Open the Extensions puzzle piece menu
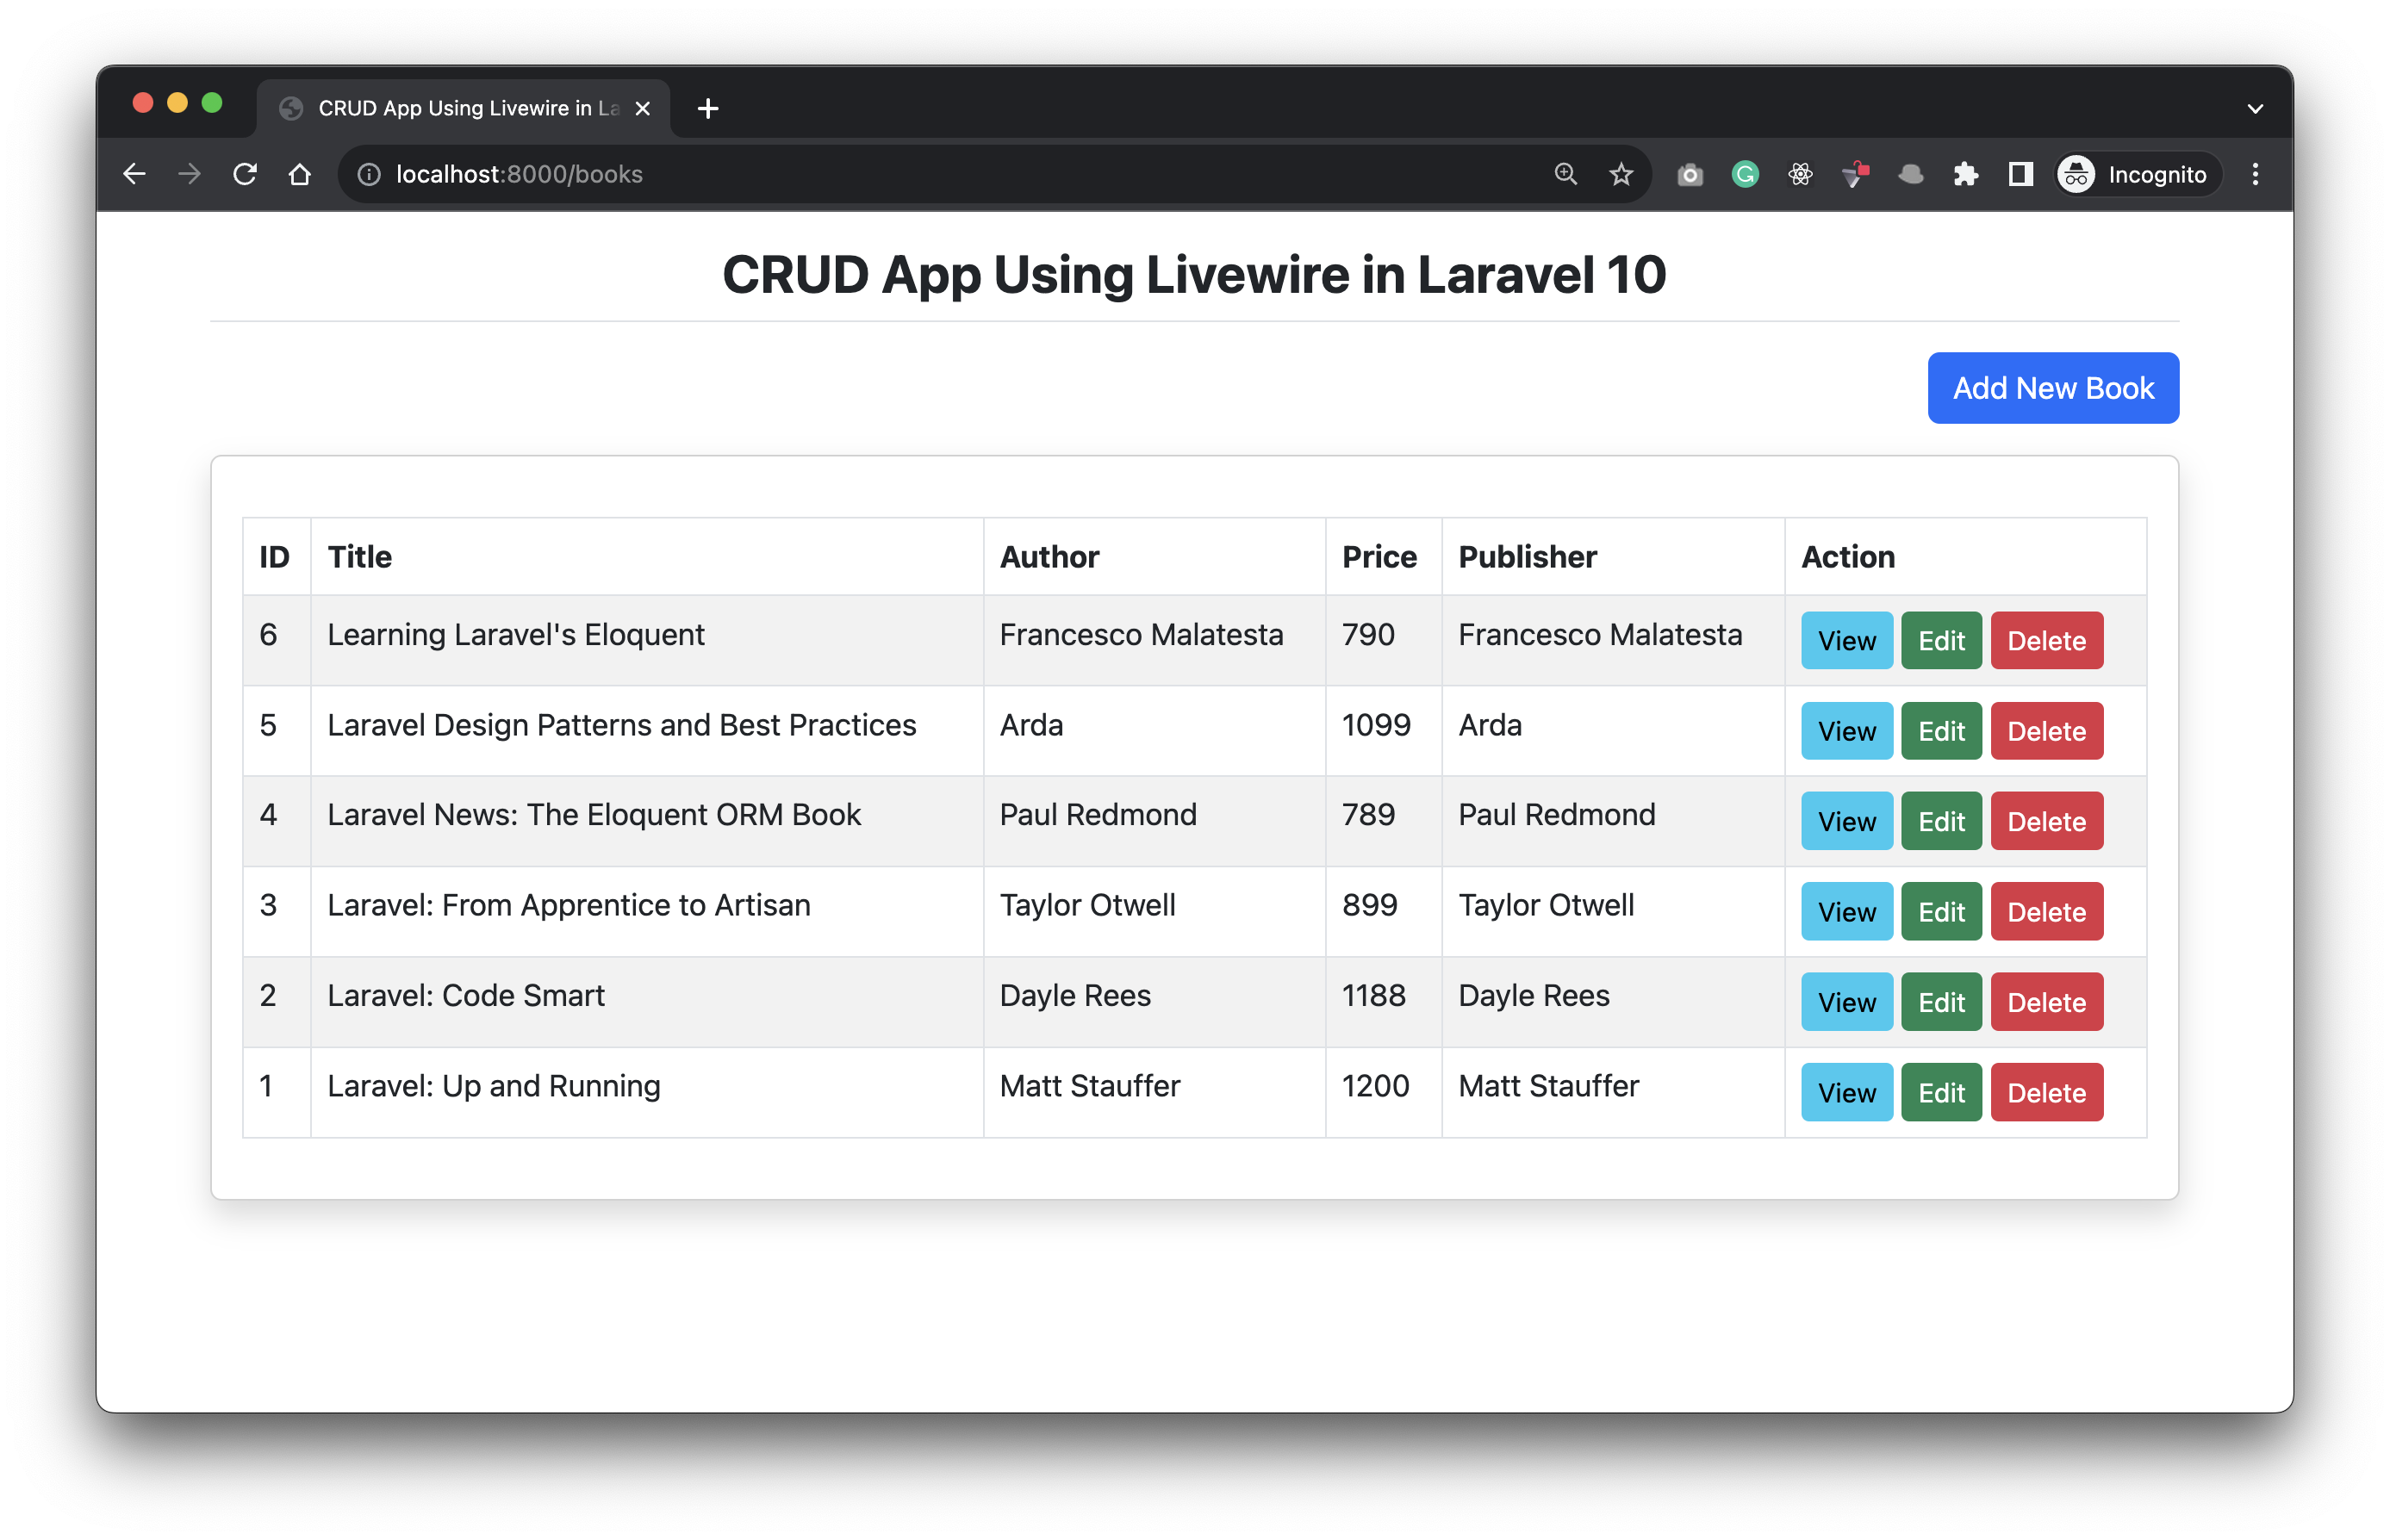The height and width of the screenshot is (1540, 2390). pyautogui.click(x=1966, y=174)
